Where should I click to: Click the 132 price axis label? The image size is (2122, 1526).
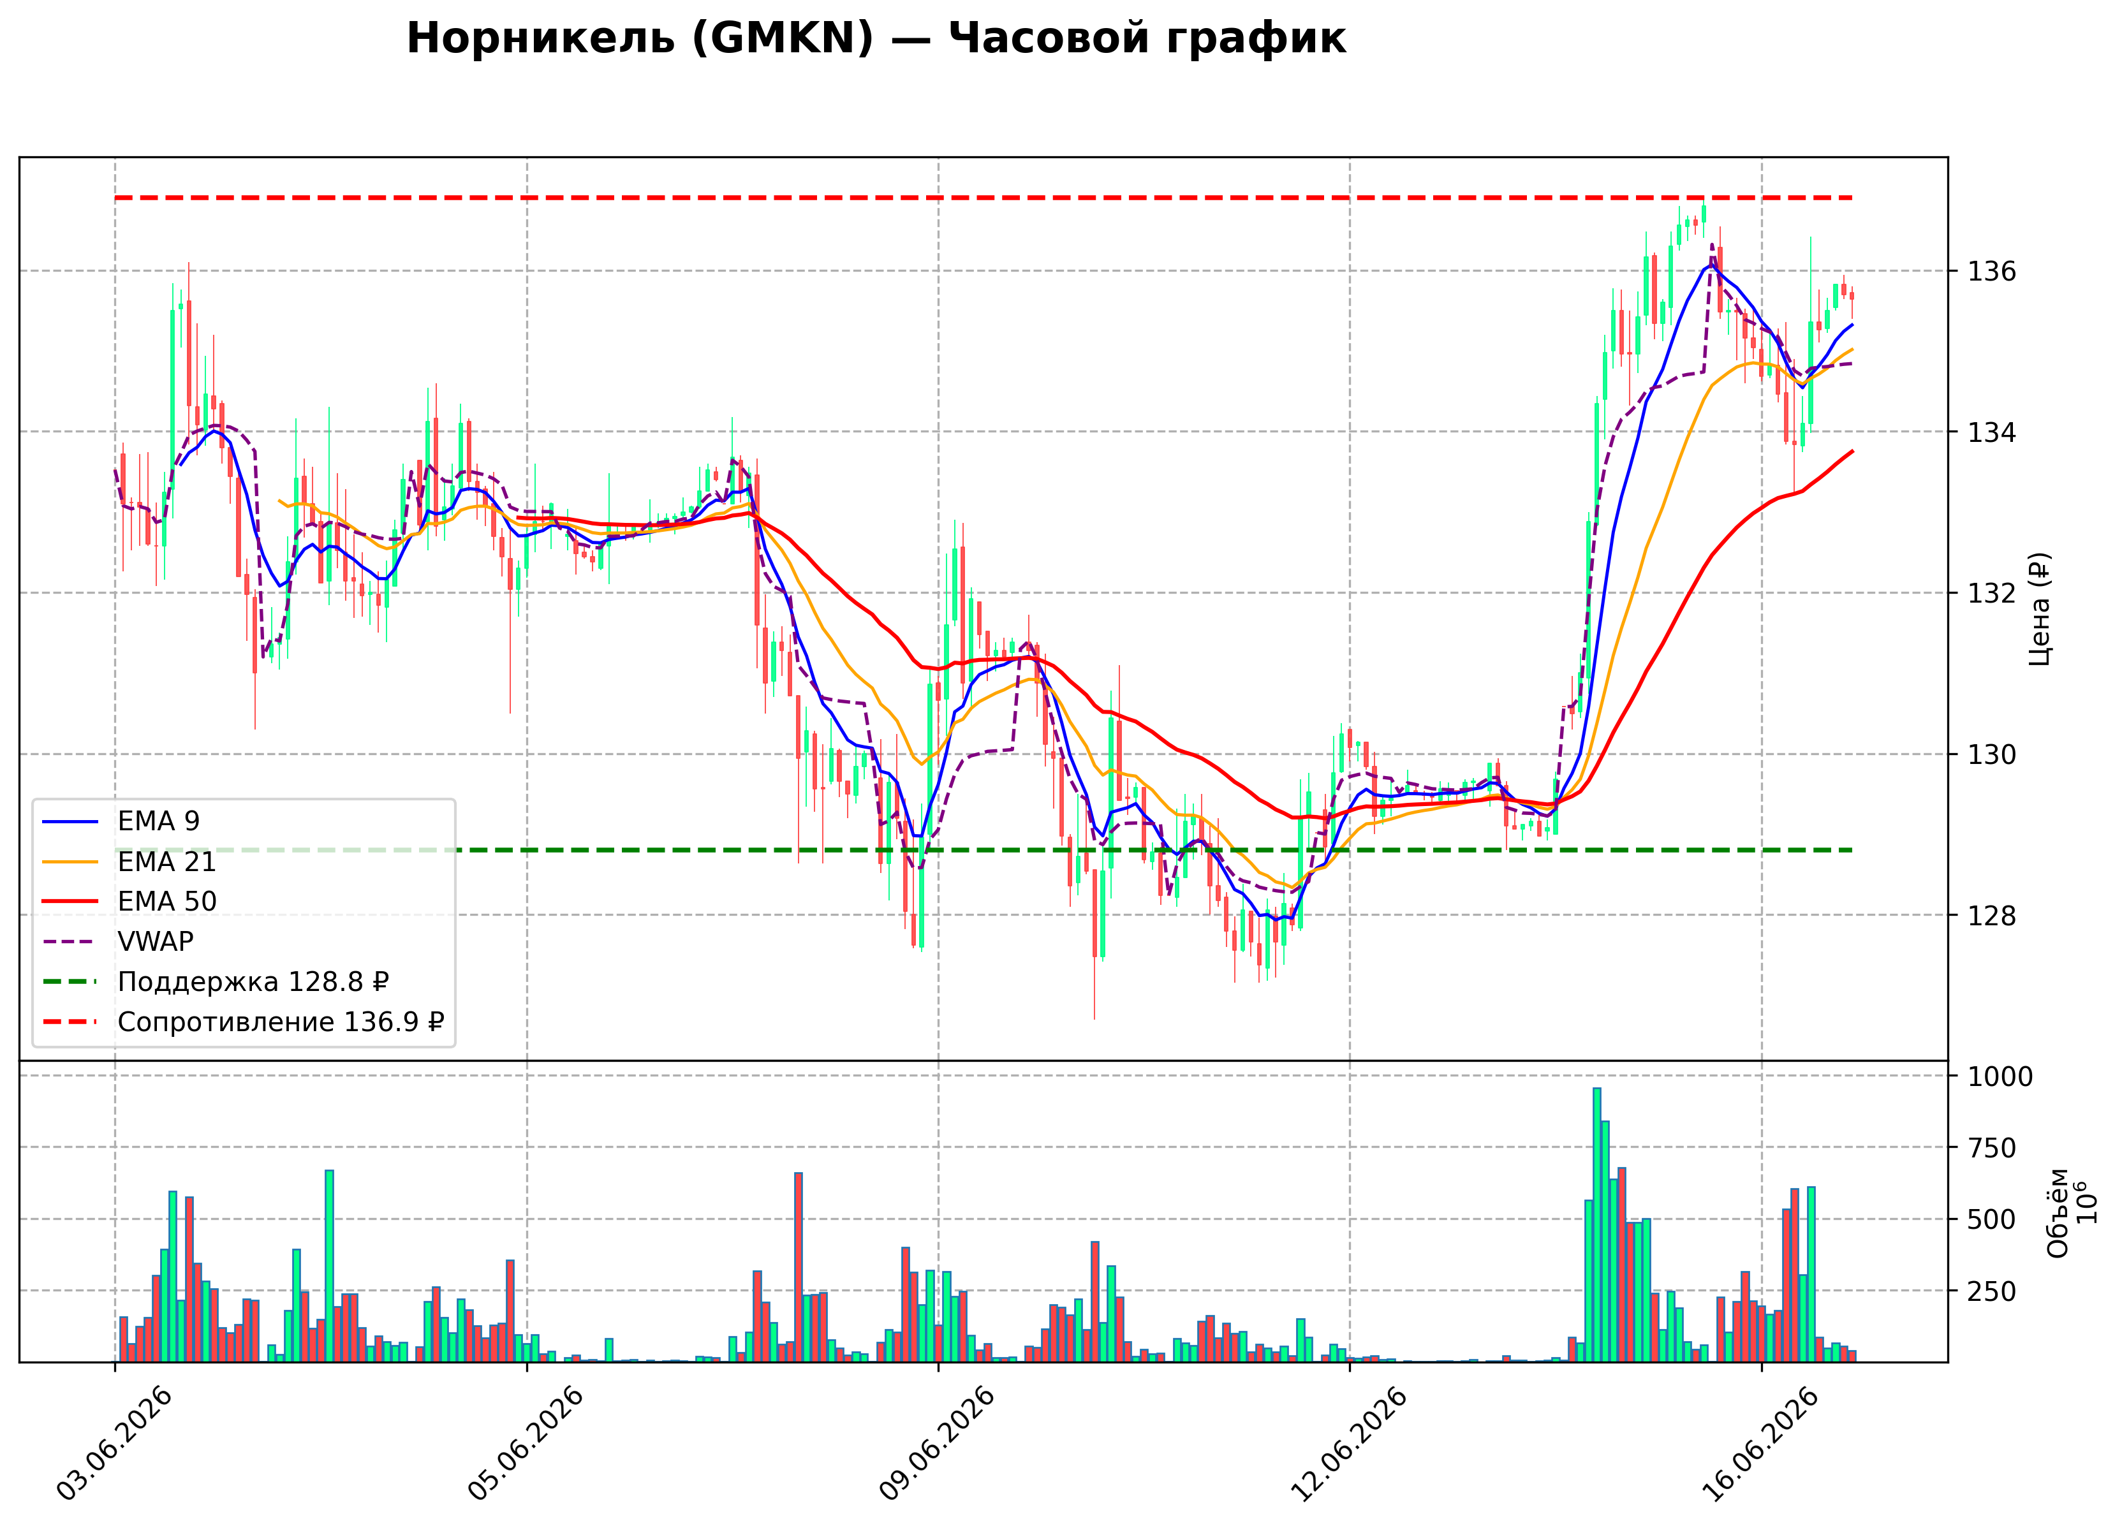(1991, 593)
